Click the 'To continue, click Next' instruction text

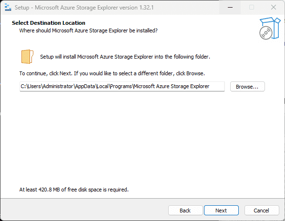(112, 73)
